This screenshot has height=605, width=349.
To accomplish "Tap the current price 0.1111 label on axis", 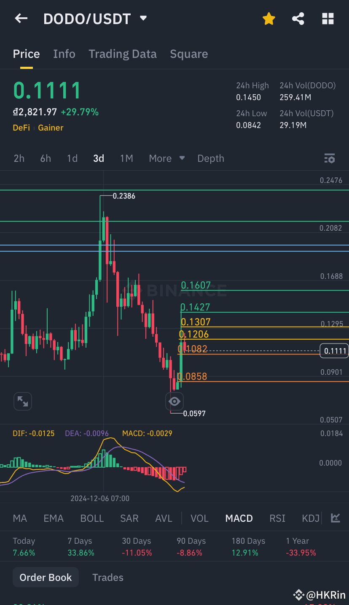I will coord(334,351).
